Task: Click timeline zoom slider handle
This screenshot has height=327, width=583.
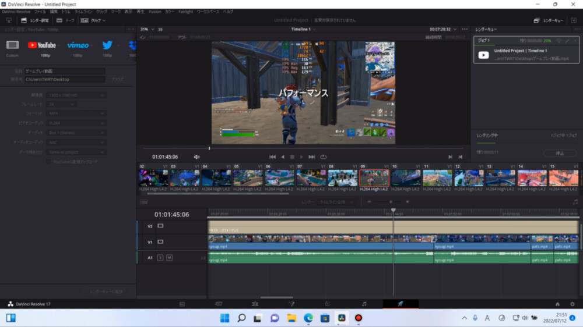Action: [391, 202]
